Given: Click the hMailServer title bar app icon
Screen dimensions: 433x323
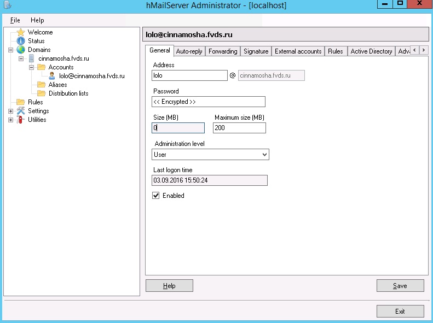Looking at the screenshot, I should point(8,5).
